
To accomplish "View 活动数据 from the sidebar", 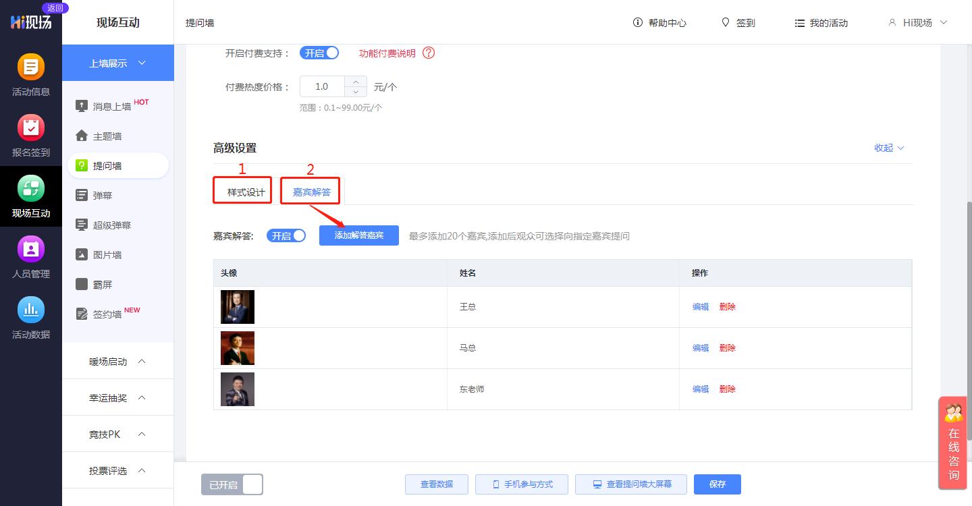I will click(30, 316).
